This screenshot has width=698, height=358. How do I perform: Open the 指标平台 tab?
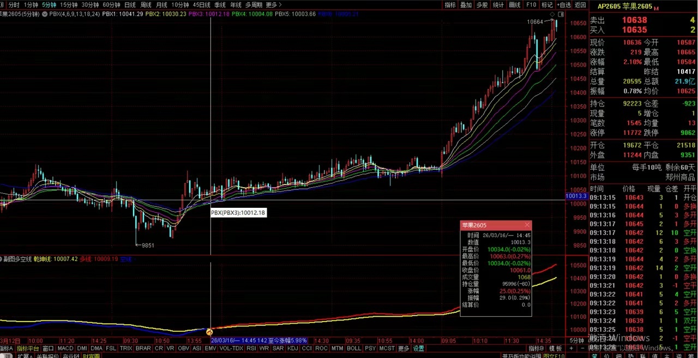pos(28,348)
